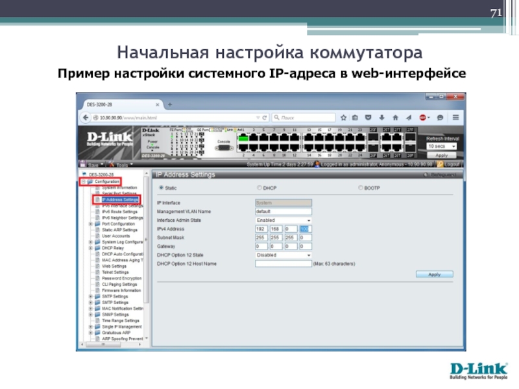The image size is (519, 389).
Task: Click the Logout key icon
Action: [440, 164]
